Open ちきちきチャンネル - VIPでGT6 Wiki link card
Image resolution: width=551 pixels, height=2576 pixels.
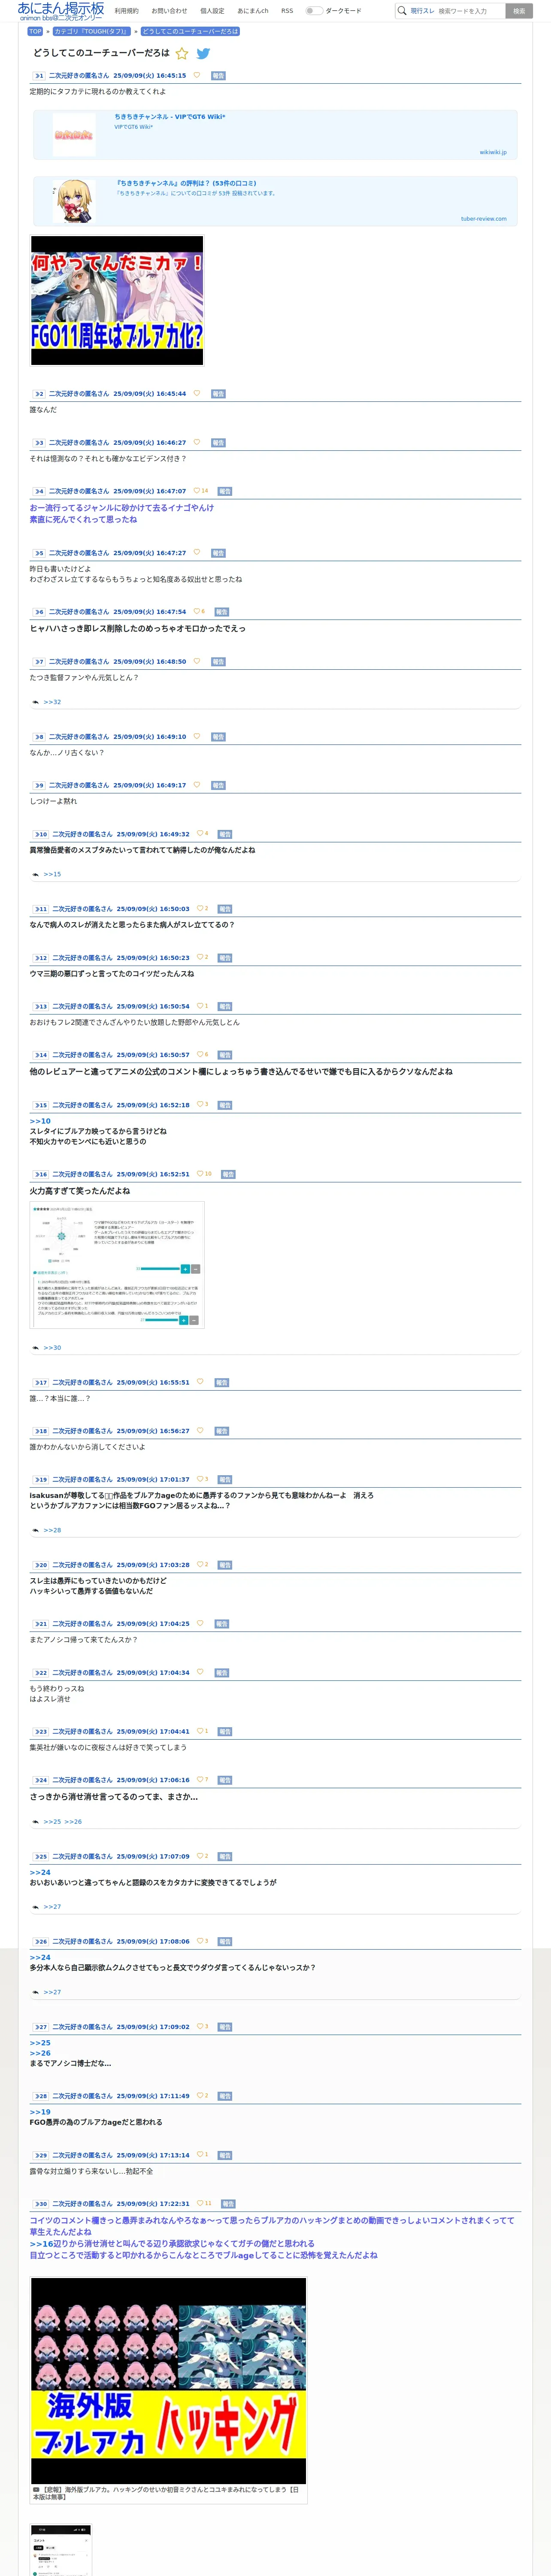275,135
